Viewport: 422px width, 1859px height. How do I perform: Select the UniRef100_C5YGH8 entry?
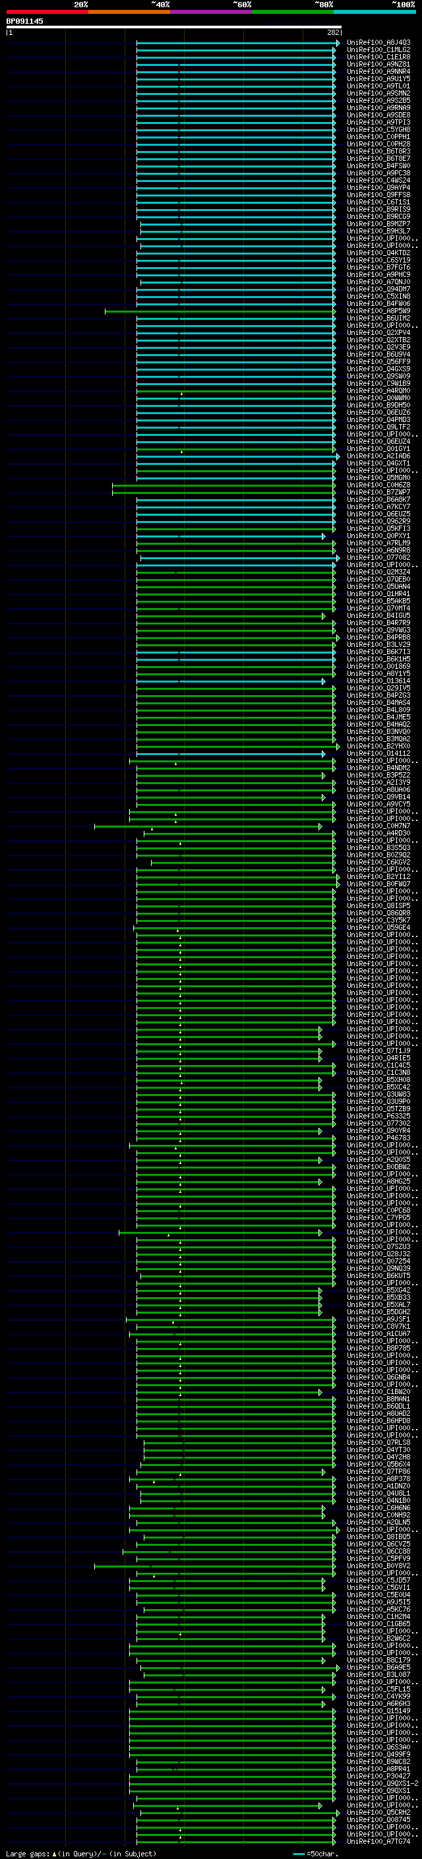(378, 129)
